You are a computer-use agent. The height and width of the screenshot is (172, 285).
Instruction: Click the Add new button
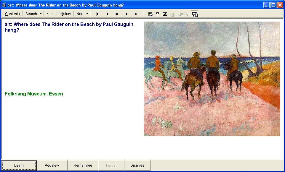click(x=52, y=165)
